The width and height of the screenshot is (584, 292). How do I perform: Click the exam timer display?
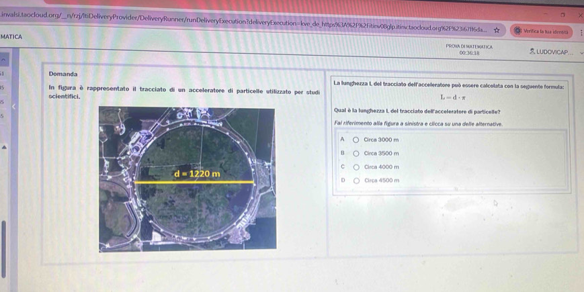pos(469,52)
